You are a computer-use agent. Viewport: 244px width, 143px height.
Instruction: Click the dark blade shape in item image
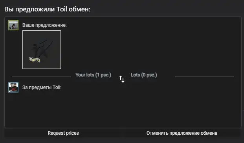[42, 49]
